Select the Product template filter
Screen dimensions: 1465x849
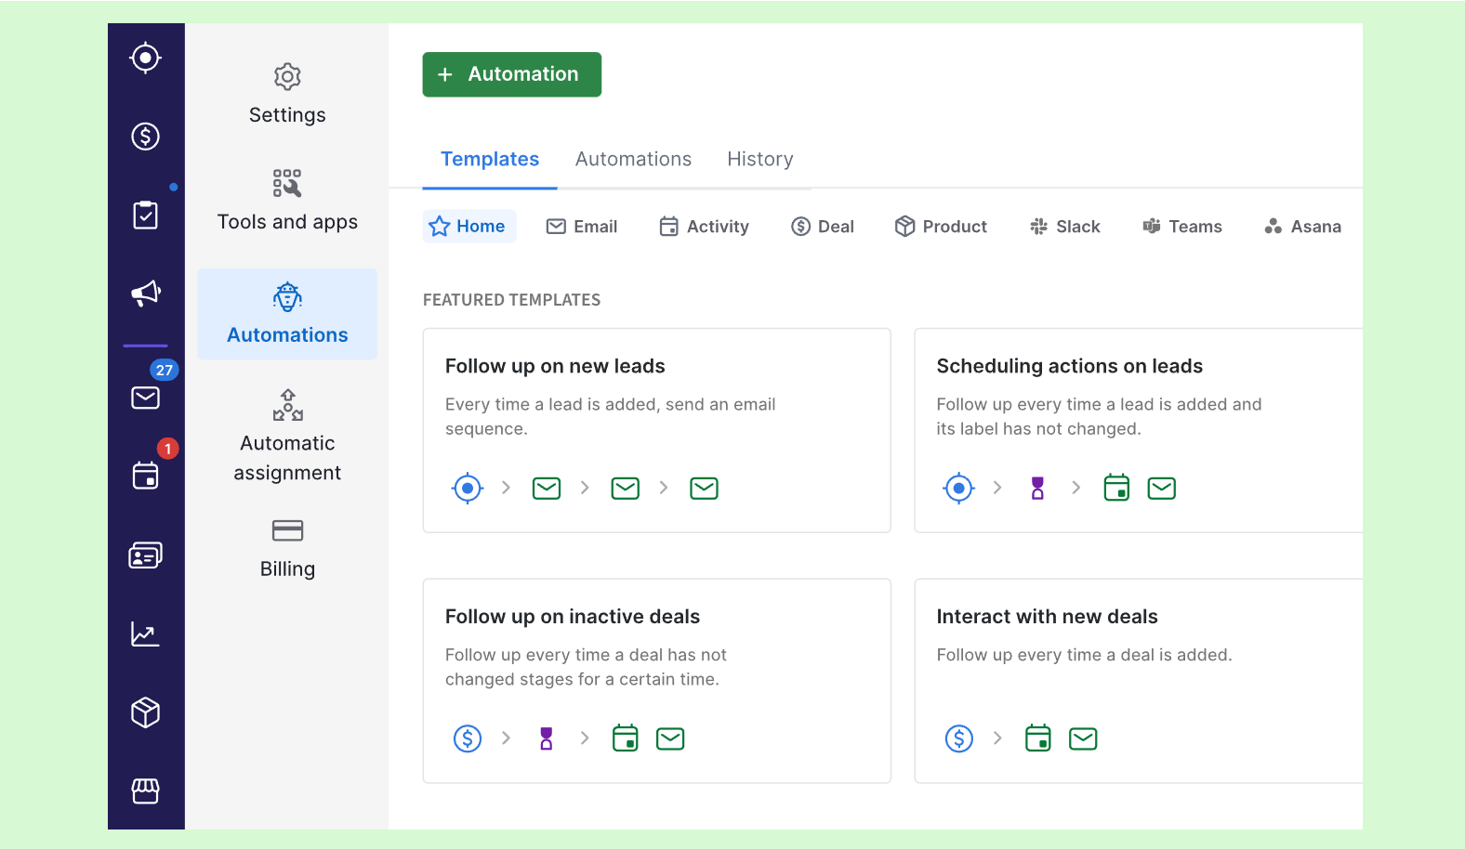click(x=941, y=227)
